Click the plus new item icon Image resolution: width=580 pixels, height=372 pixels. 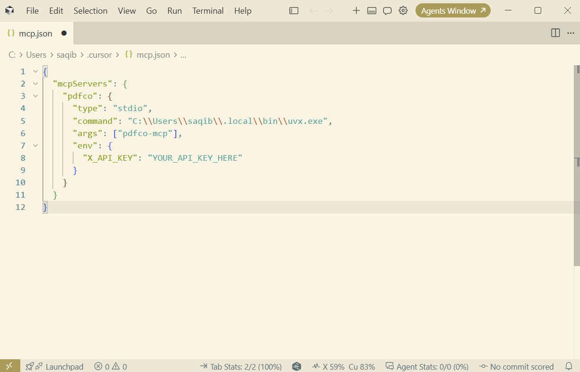click(356, 10)
